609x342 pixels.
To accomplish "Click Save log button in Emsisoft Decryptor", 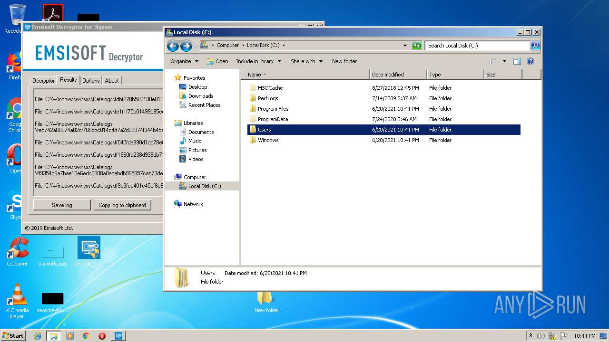I will (x=62, y=205).
